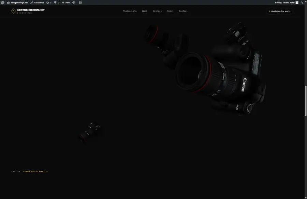Viewport: 307px width, 199px height.
Task: Click the SHOT ON label
Action: tap(16, 172)
